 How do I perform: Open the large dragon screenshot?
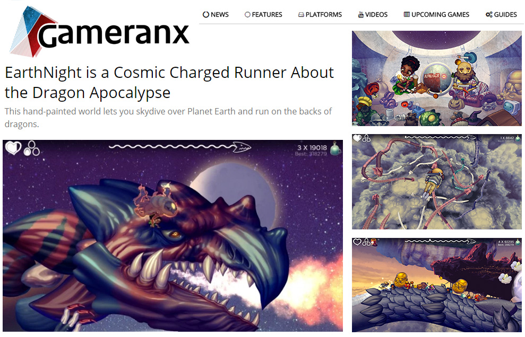173,236
